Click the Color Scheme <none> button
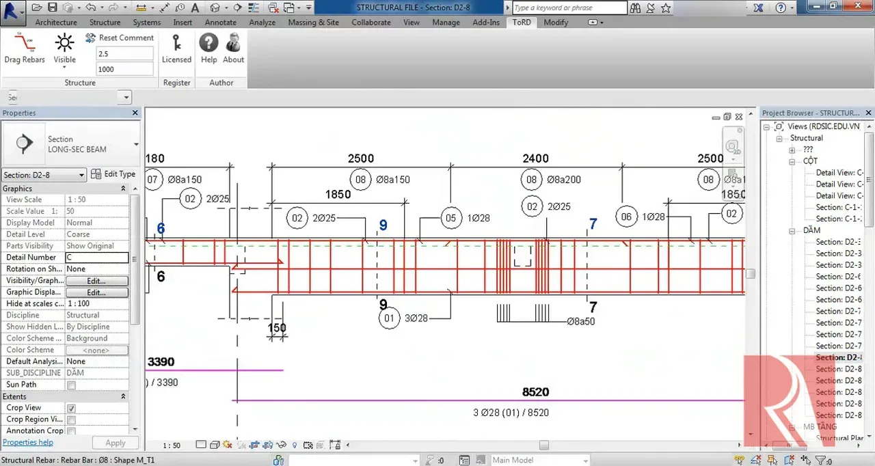This screenshot has height=466, width=875. point(96,351)
